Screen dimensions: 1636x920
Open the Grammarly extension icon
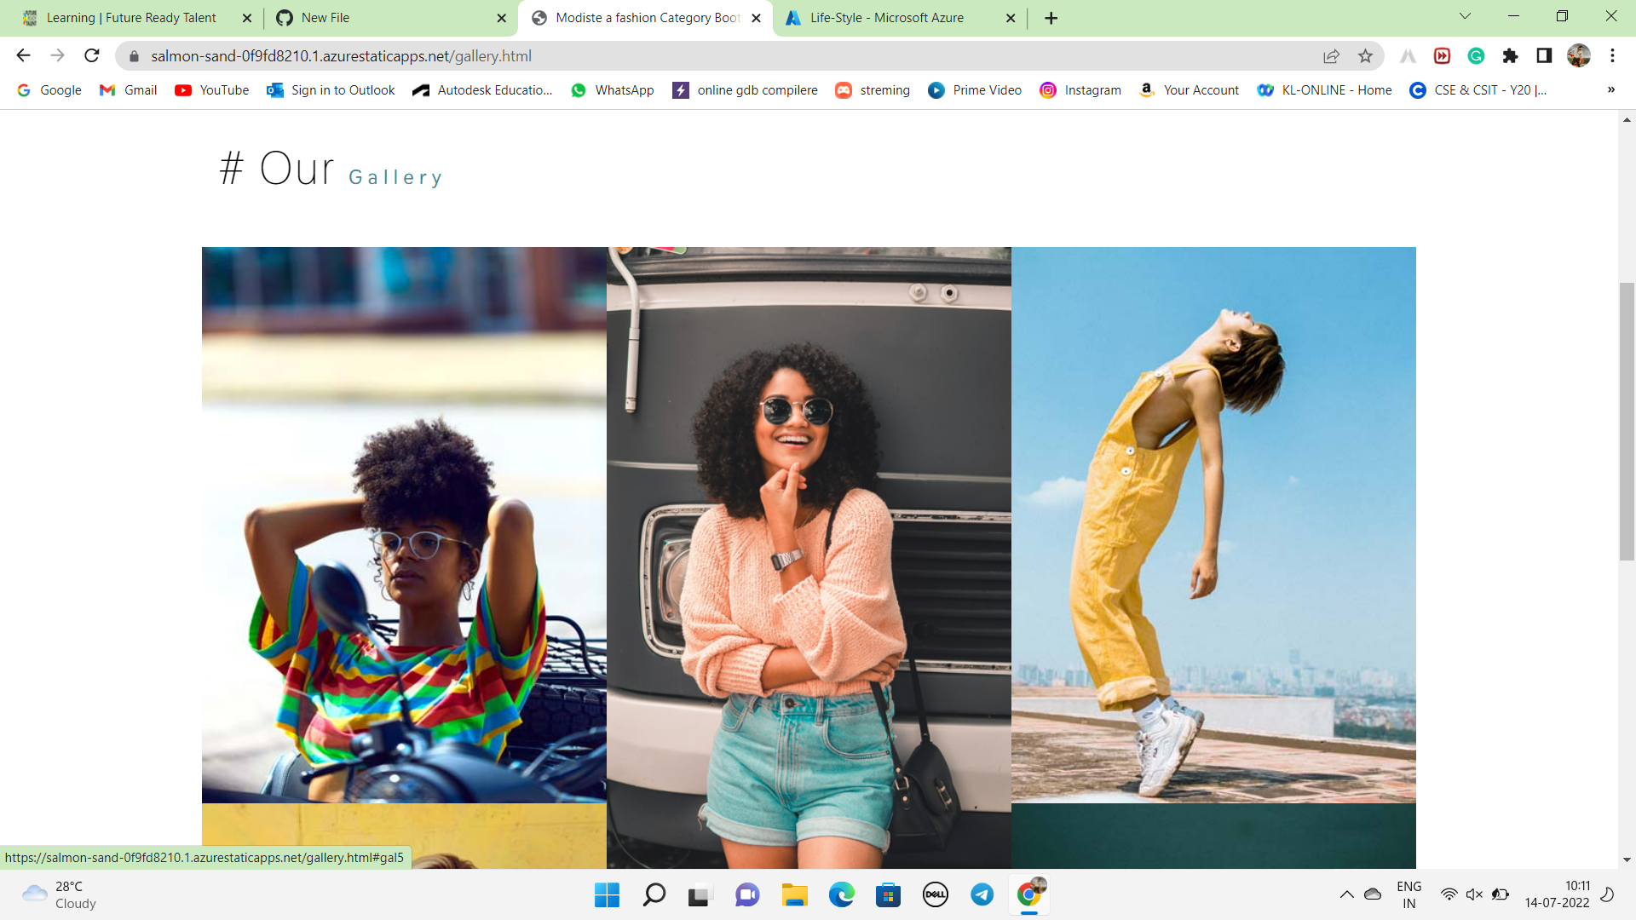[x=1476, y=56]
